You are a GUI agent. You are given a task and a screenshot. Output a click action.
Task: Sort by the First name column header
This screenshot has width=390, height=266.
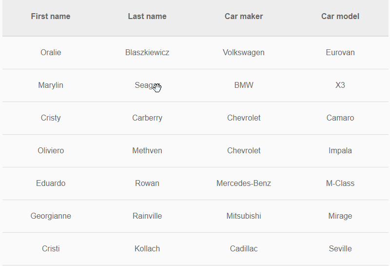tap(51, 17)
